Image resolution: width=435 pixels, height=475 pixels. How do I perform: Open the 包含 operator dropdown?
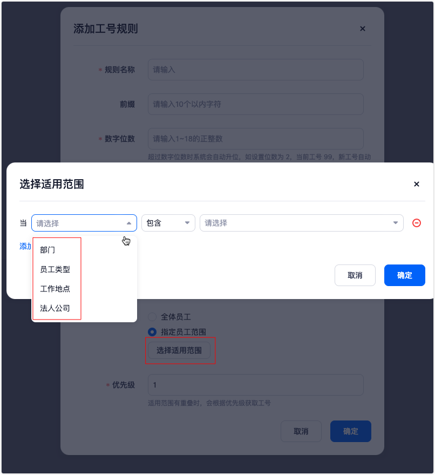point(168,223)
